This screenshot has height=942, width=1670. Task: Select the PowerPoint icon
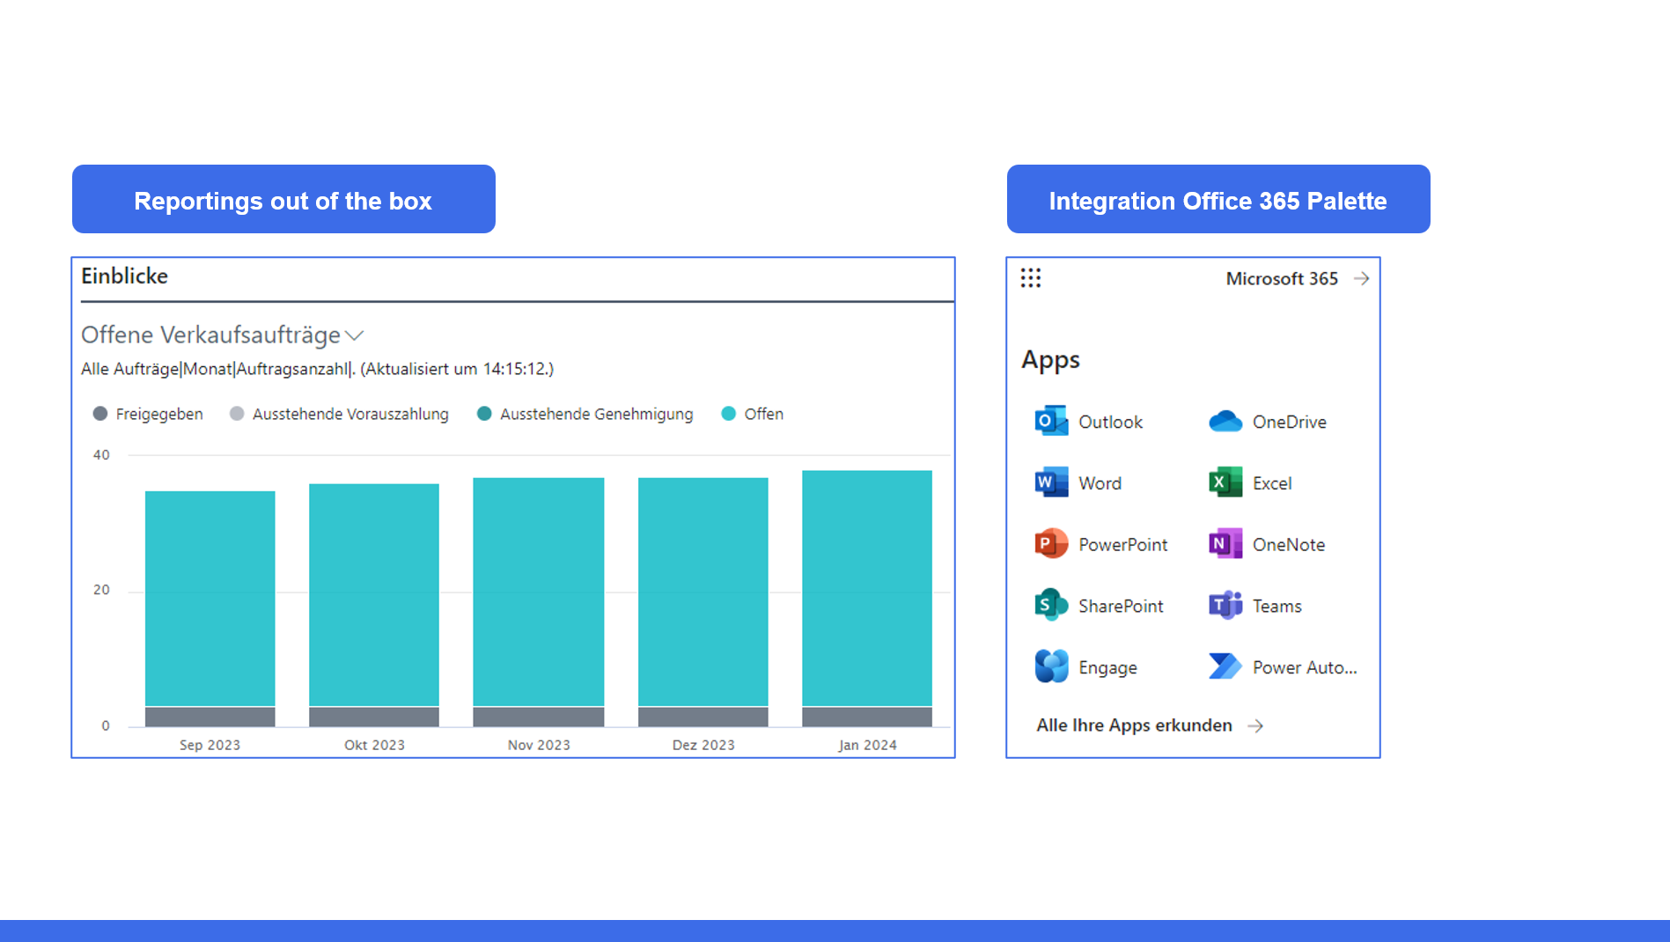pyautogui.click(x=1051, y=544)
